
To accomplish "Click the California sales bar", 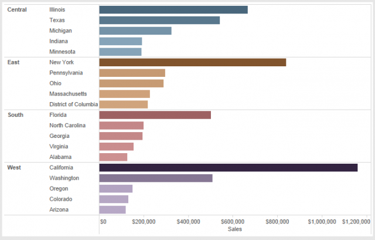I will pos(228,168).
